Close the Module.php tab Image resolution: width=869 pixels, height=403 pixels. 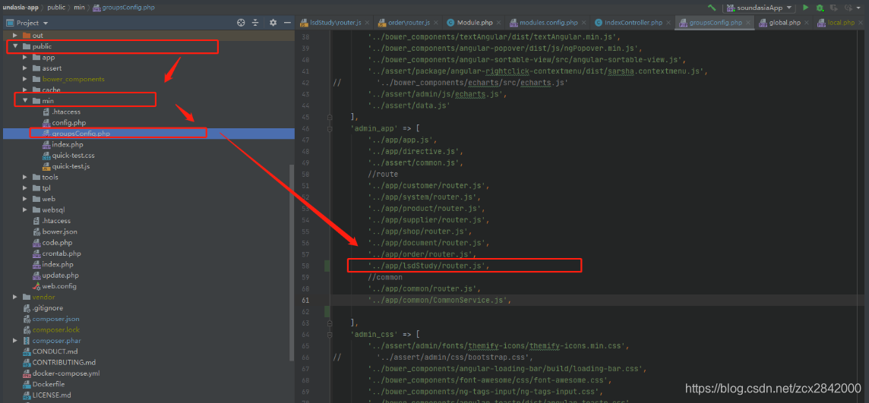click(498, 23)
